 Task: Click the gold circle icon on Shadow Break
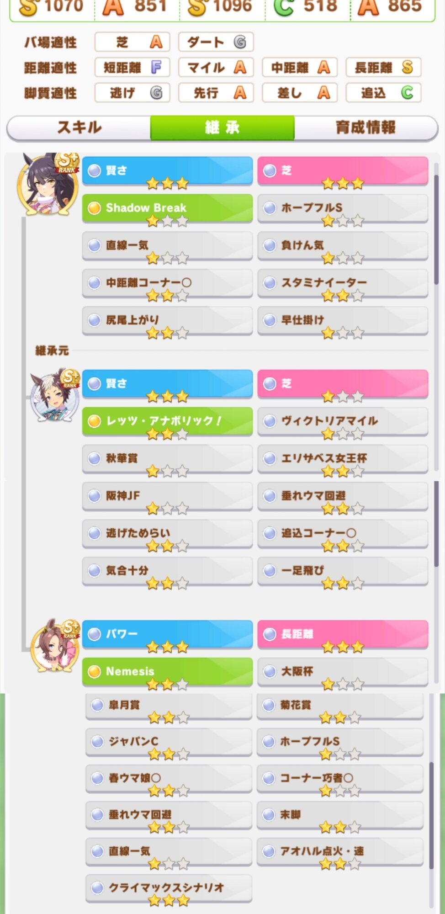pos(94,208)
